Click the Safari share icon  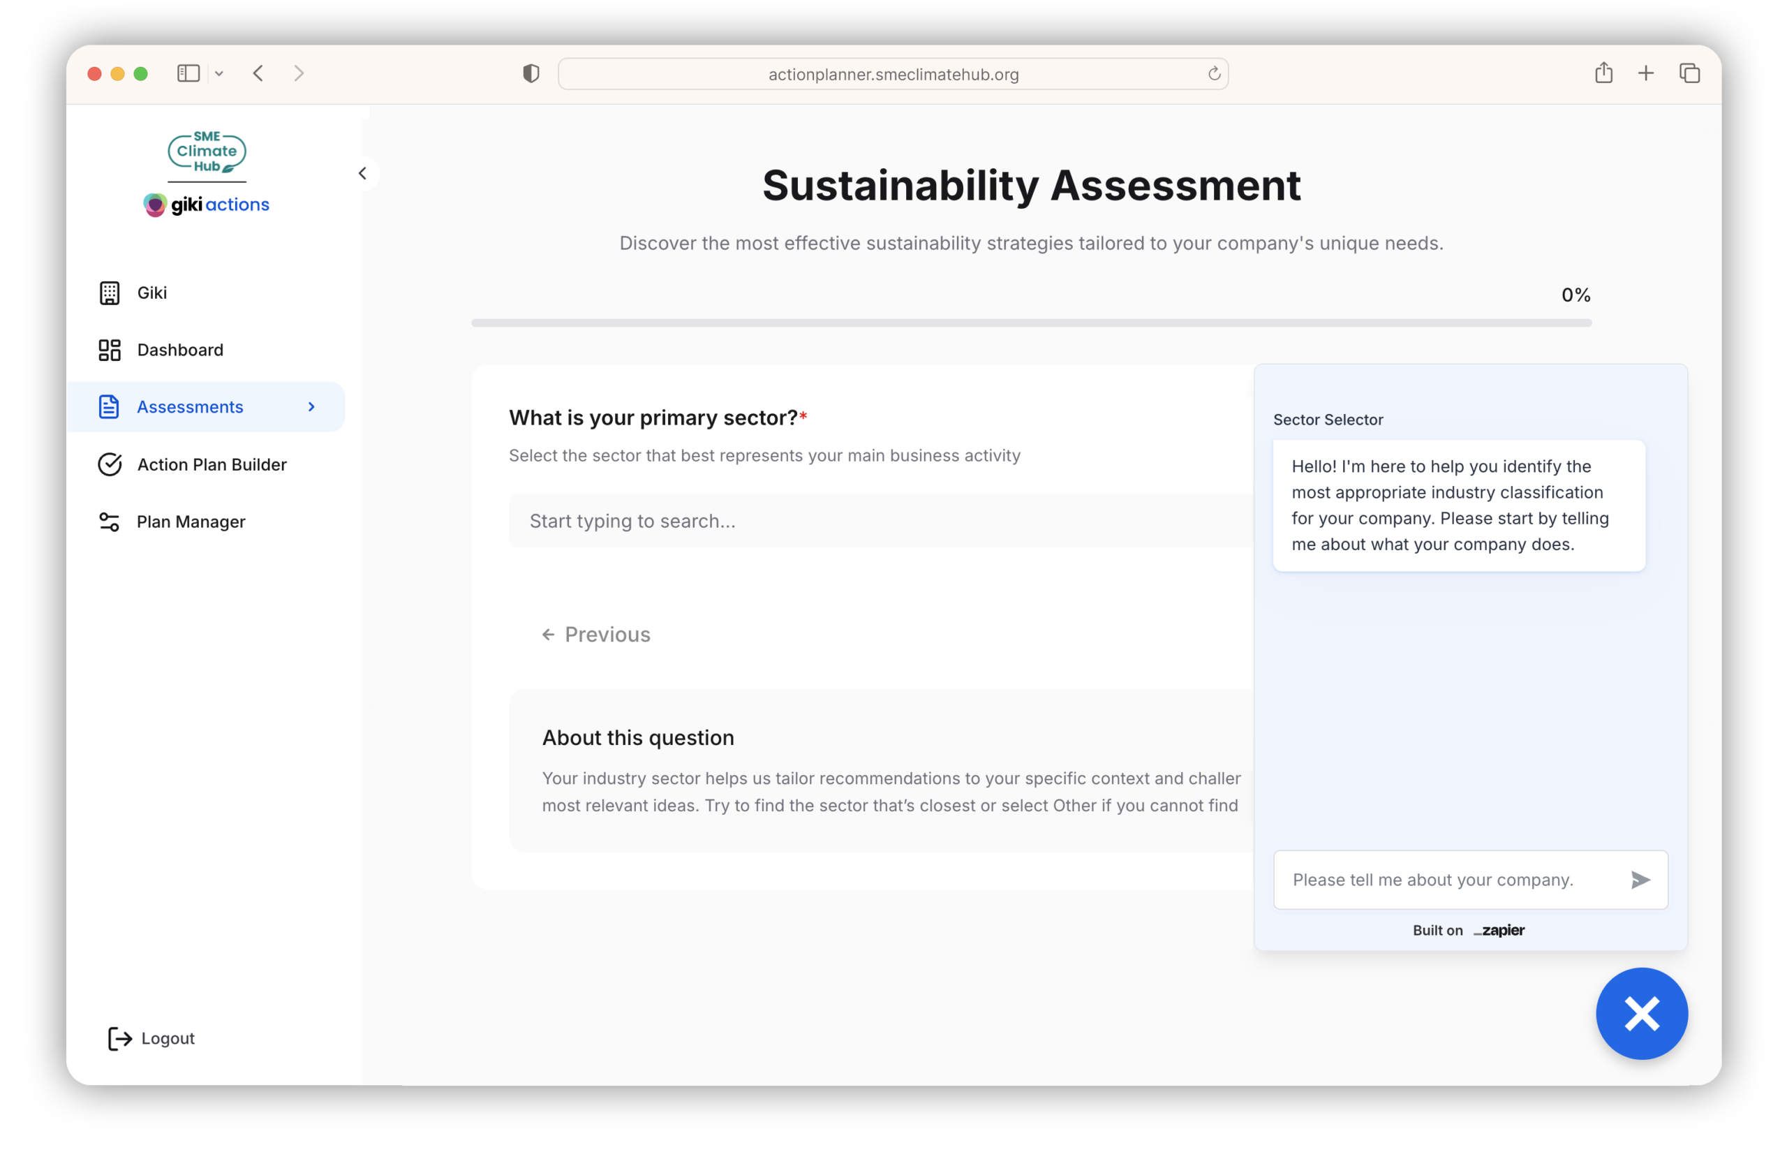pos(1603,73)
